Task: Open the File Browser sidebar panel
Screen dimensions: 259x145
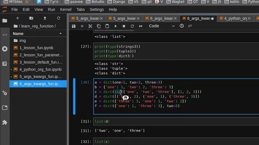Action: click(4, 21)
